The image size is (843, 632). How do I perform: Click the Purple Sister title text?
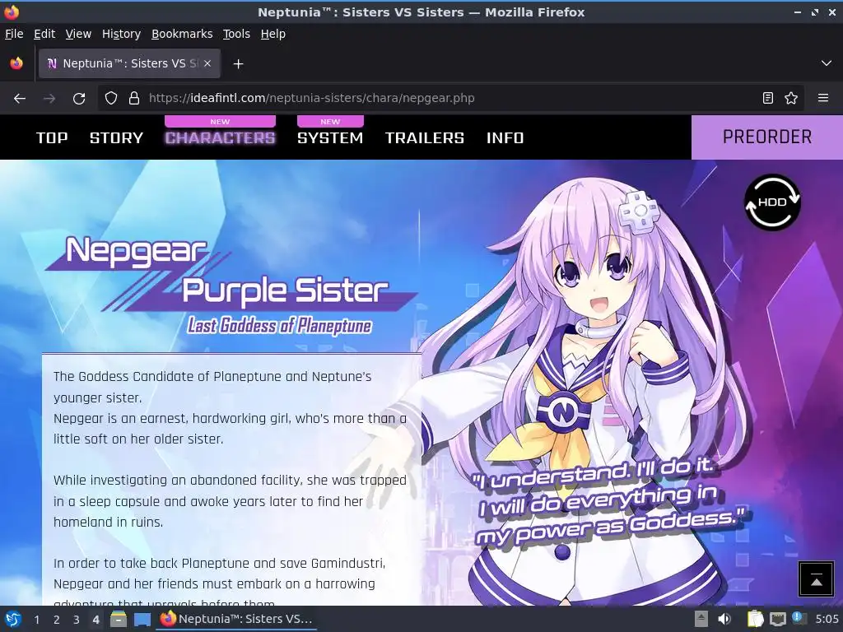pyautogui.click(x=285, y=290)
